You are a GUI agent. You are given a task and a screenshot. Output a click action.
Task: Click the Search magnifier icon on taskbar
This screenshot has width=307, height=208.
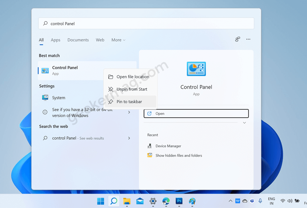(x=114, y=201)
